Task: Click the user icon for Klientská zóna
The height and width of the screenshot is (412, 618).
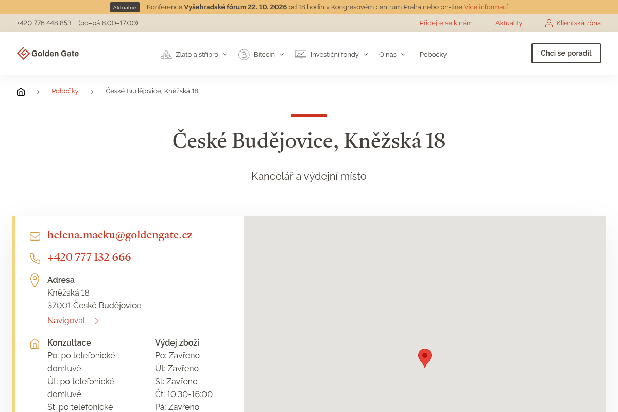Action: pyautogui.click(x=549, y=23)
